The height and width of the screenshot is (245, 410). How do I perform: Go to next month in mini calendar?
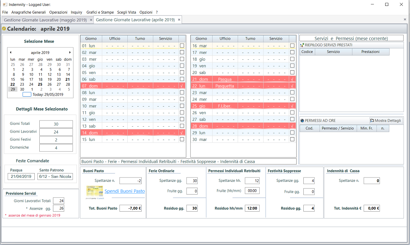click(70, 52)
